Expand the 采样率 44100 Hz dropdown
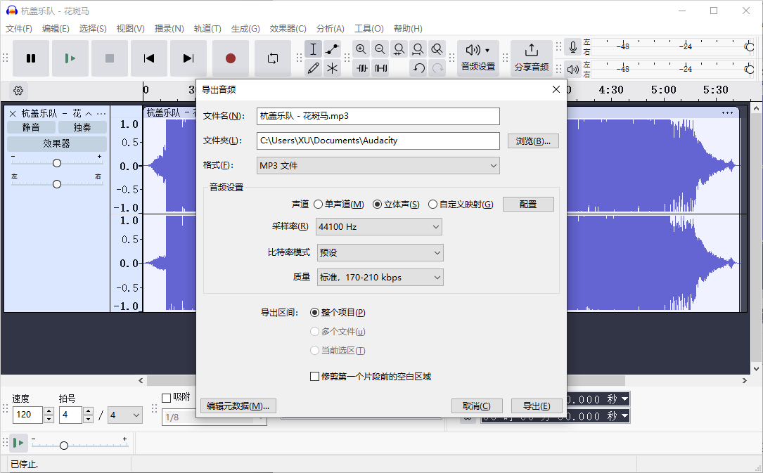The width and height of the screenshot is (763, 473). (x=378, y=227)
